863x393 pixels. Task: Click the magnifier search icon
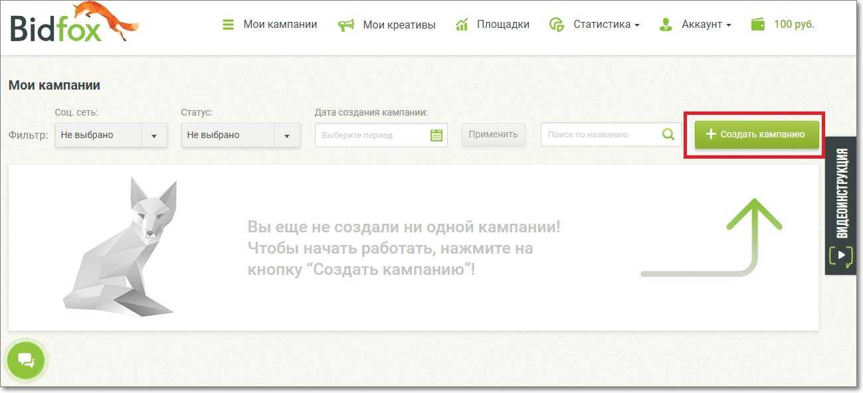point(668,134)
